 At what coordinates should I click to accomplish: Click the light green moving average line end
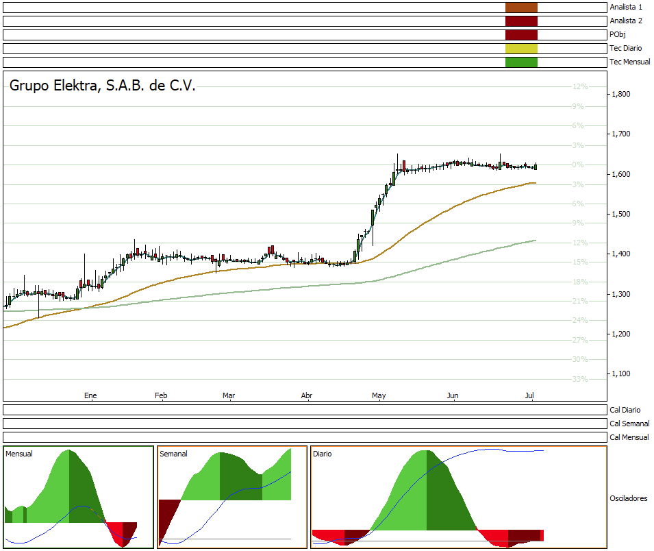pyautogui.click(x=535, y=241)
